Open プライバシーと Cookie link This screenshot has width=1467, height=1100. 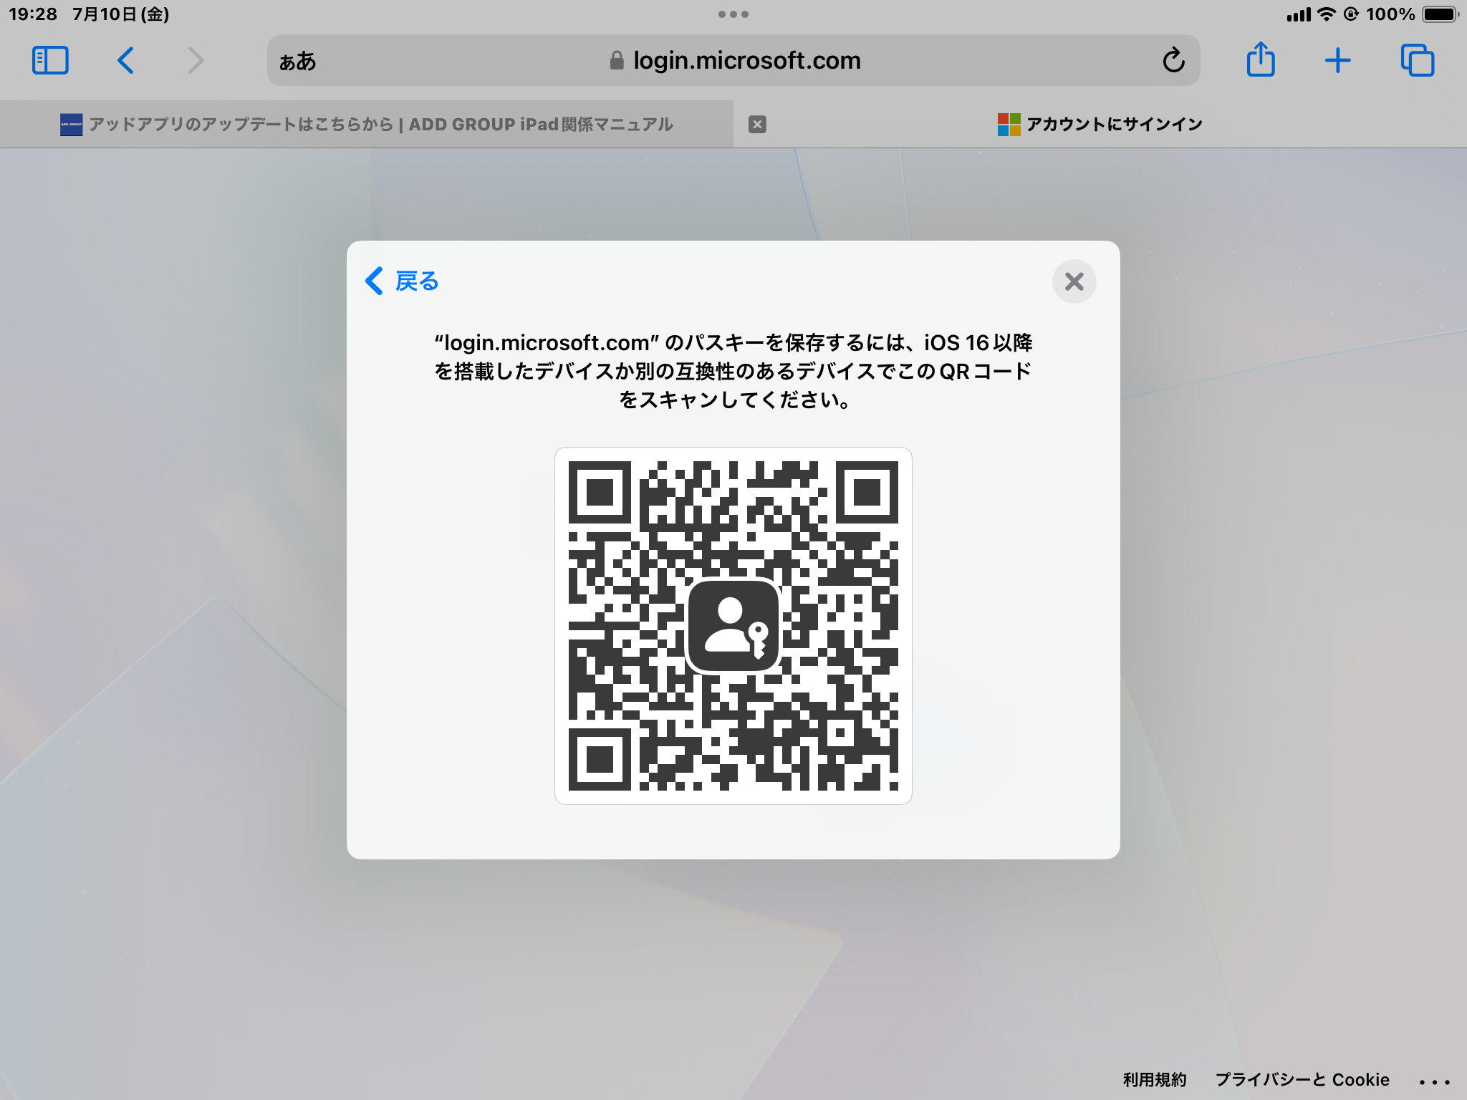1302,1080
